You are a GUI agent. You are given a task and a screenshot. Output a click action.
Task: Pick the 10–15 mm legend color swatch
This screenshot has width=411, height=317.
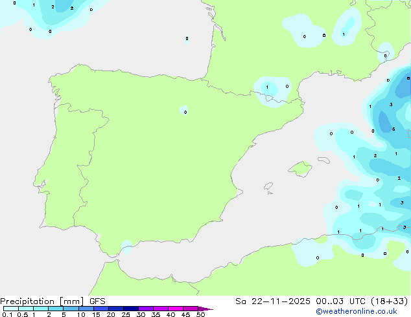coord(86,309)
